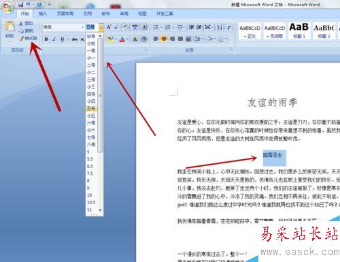Toggle Underline formatting
340x262 pixels.
(x=62, y=39)
